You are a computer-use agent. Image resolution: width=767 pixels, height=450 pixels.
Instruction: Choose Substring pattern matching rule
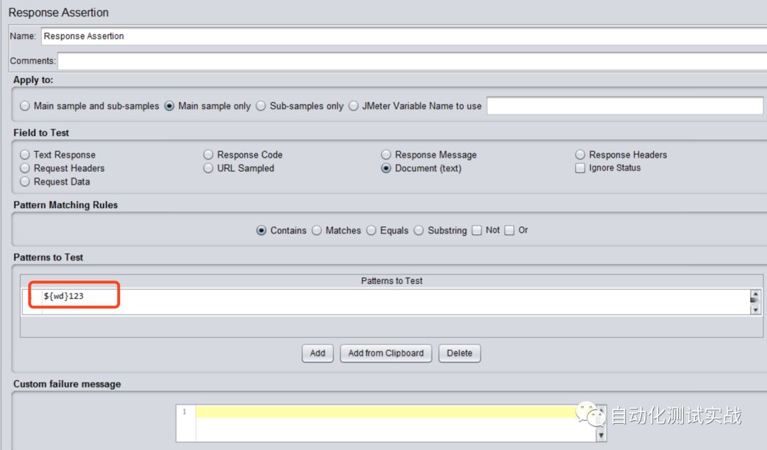pyautogui.click(x=419, y=231)
